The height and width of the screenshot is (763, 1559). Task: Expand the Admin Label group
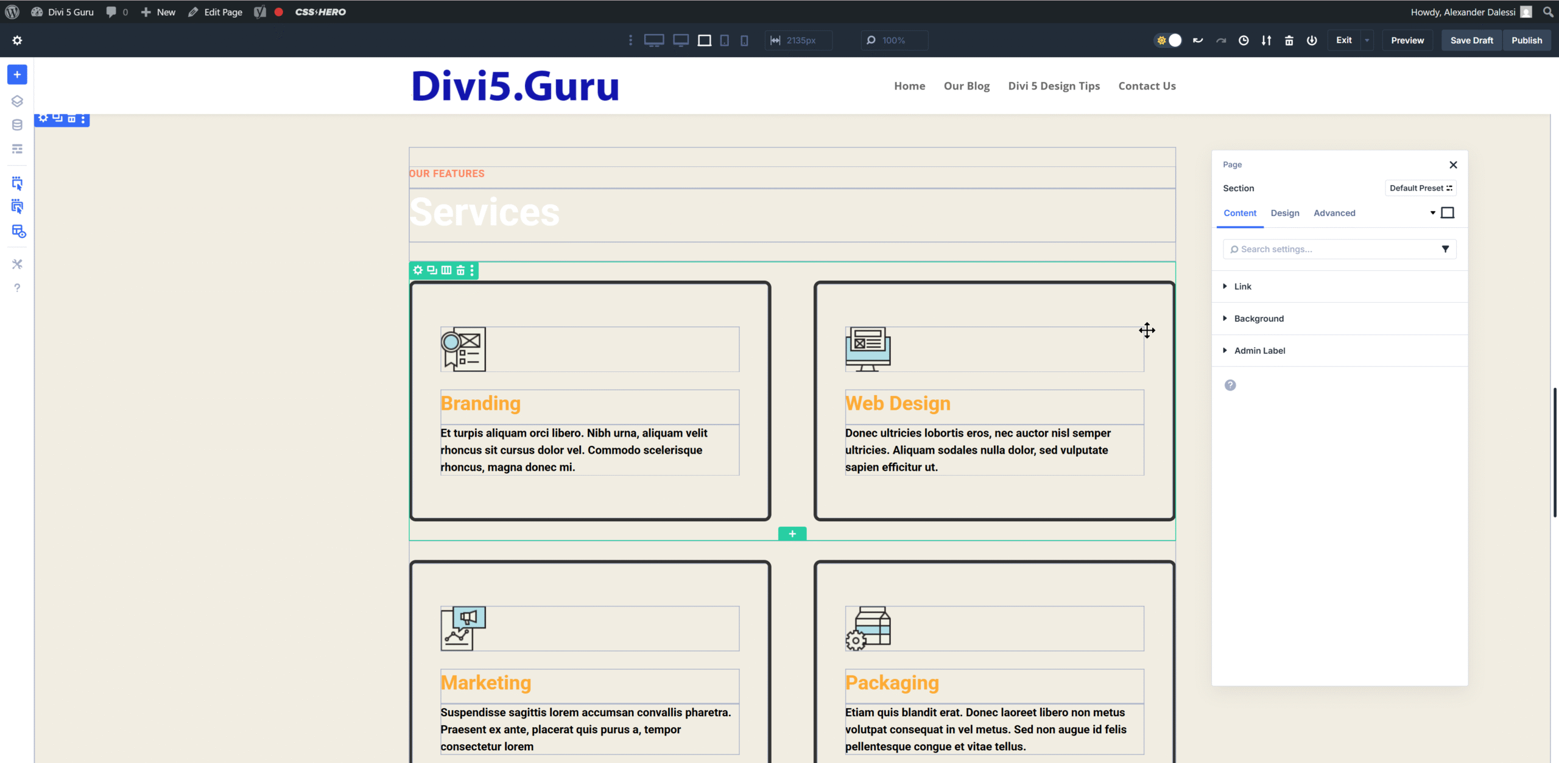(1259, 351)
